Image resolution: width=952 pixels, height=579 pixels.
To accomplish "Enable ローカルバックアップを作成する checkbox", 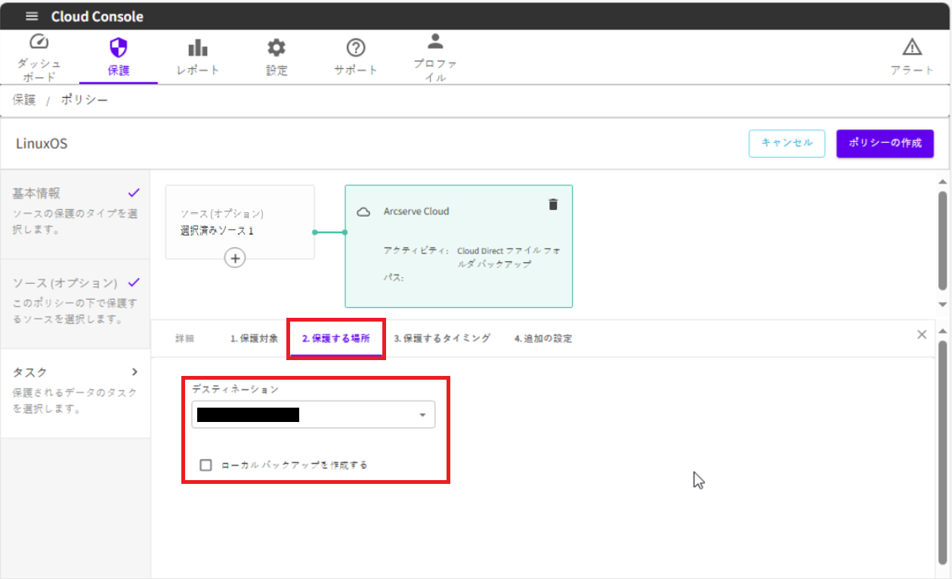I will [x=206, y=465].
